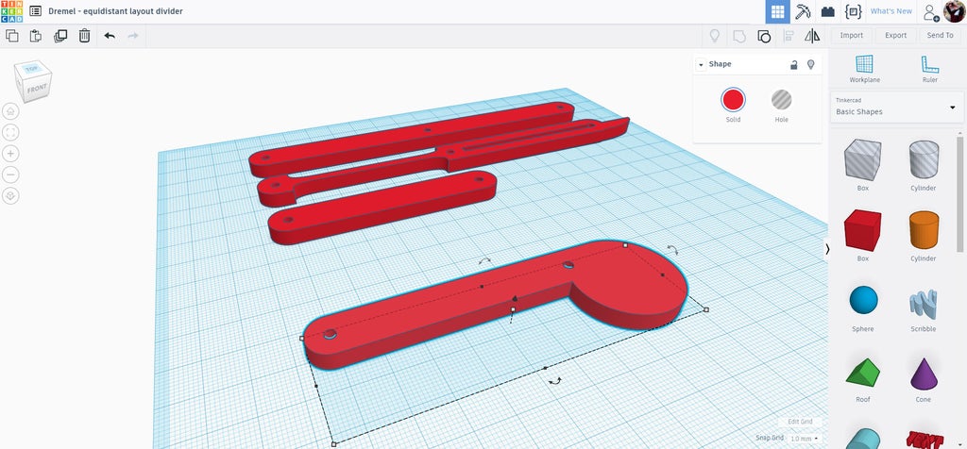Screen dimensions: 967x449
Task: Click Fit all in view icon
Action: tap(10, 132)
